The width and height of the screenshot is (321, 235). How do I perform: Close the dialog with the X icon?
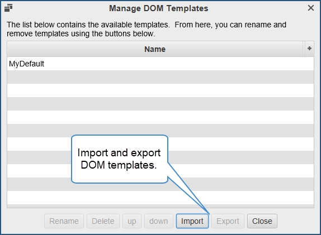coord(311,8)
